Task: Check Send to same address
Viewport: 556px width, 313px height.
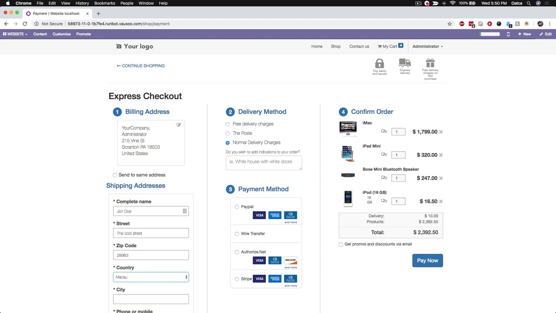Action: pyautogui.click(x=115, y=175)
